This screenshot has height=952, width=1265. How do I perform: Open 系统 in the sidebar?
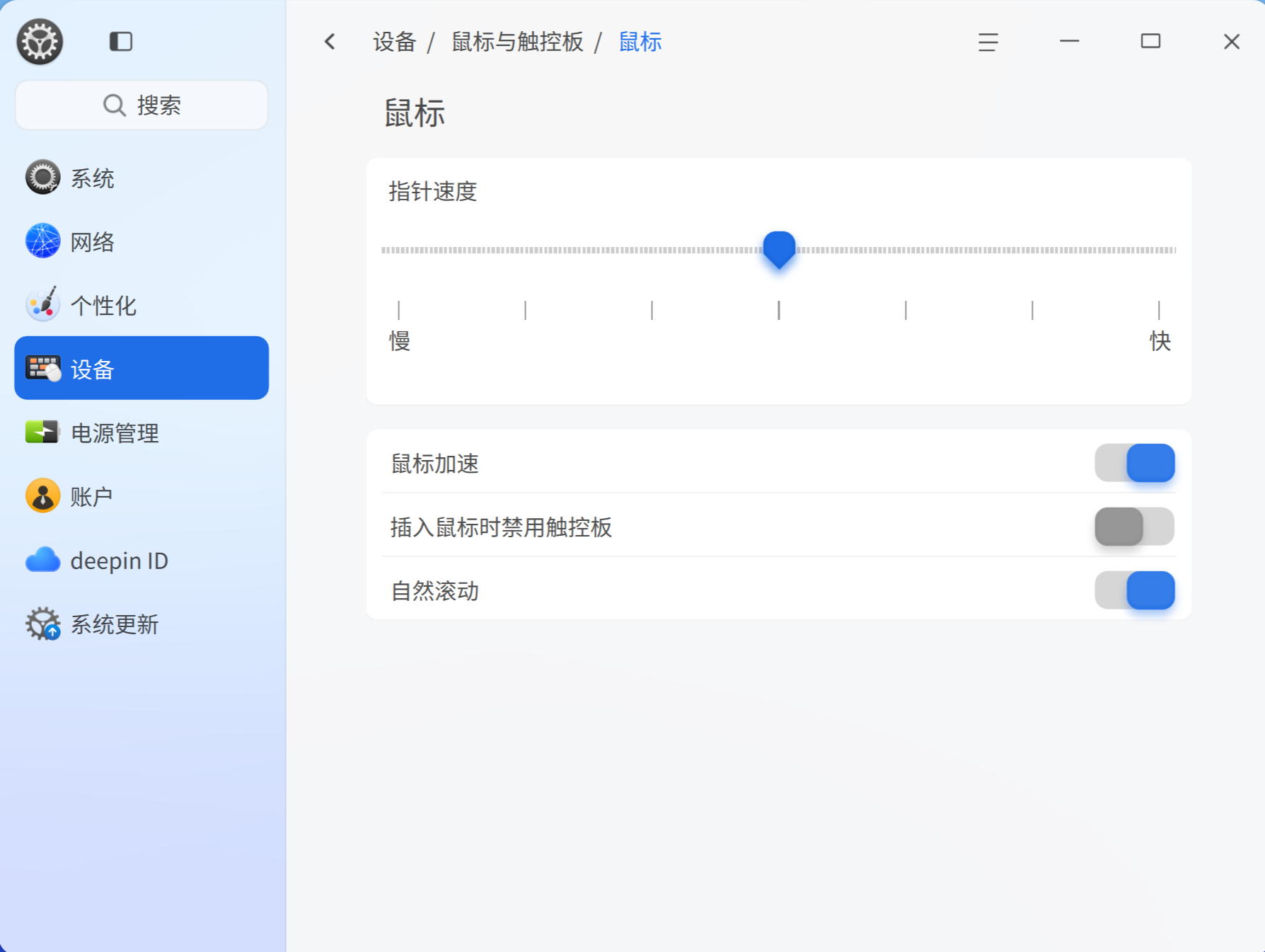point(141,178)
